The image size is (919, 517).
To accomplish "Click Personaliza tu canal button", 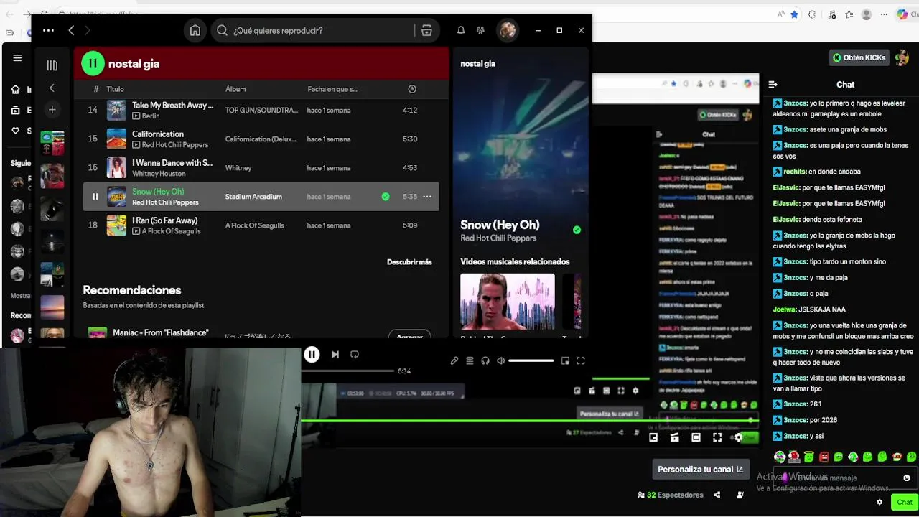I will coord(701,470).
